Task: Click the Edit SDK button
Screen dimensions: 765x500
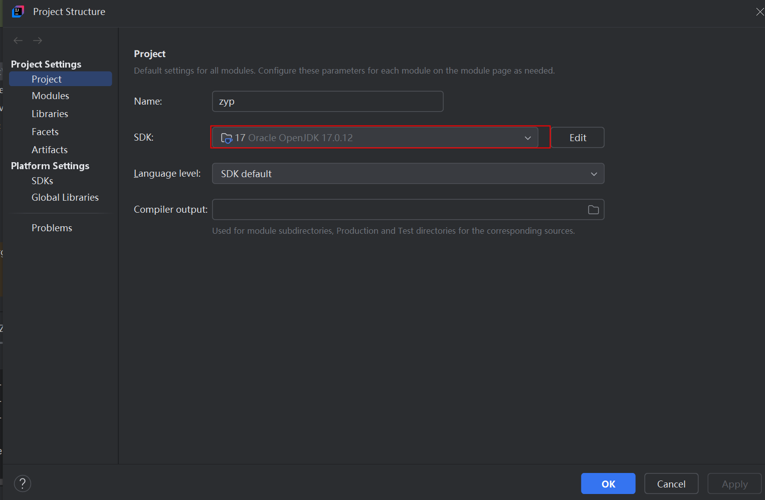Action: (578, 138)
